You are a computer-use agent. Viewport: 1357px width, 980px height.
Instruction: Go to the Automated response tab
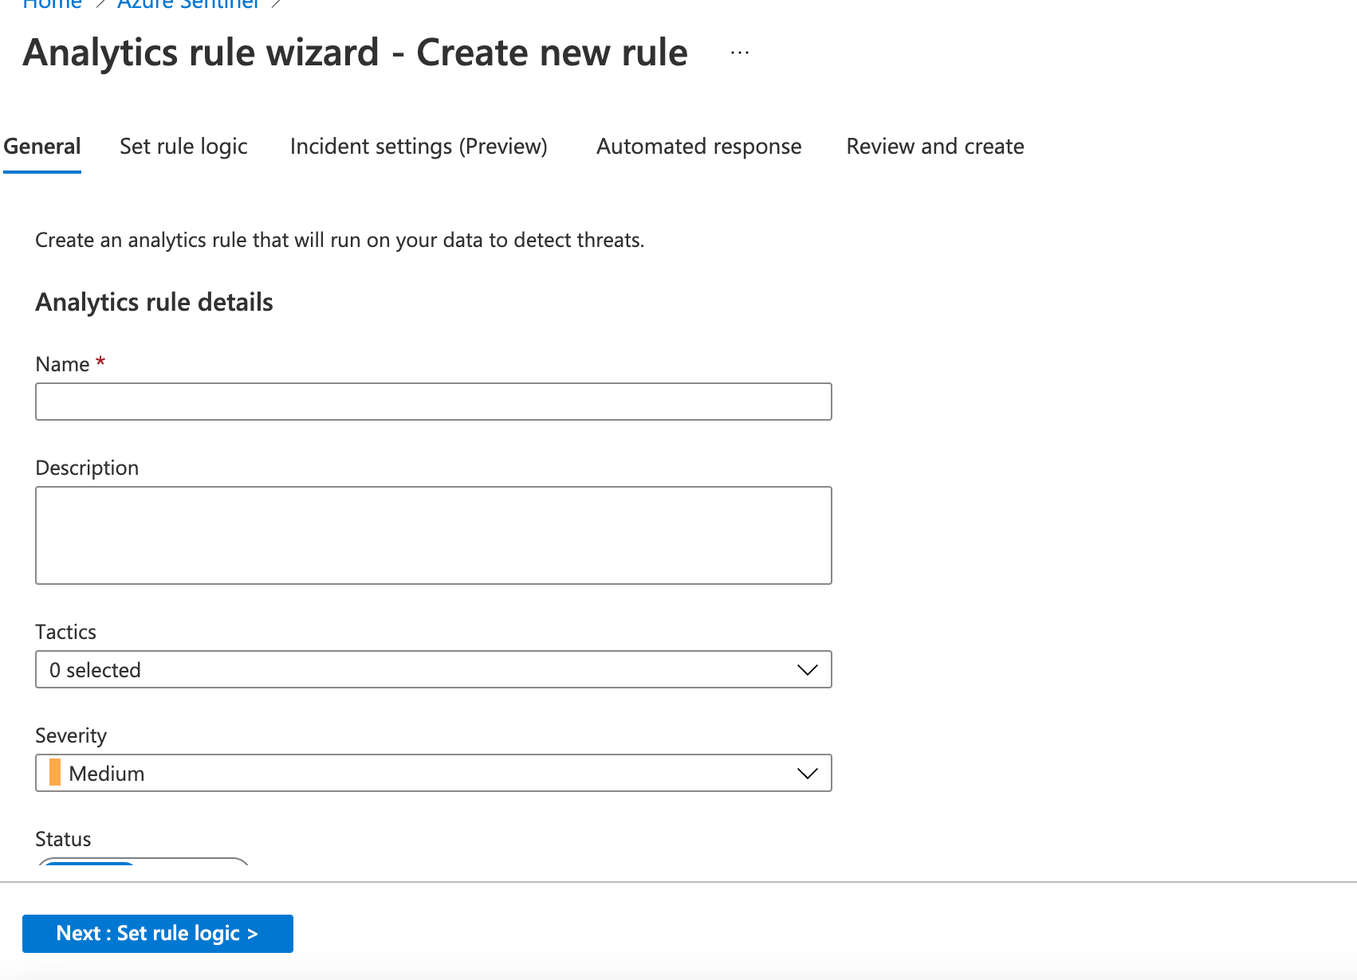pyautogui.click(x=698, y=147)
